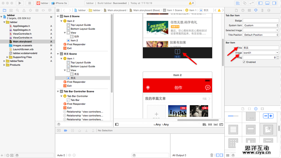Toggle the Enabled checkbox
Image resolution: width=281 pixels, height=158 pixels.
[x=244, y=62]
